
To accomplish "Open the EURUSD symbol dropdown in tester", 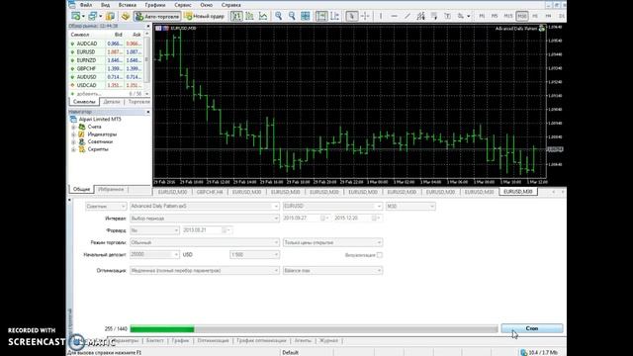I will point(332,207).
